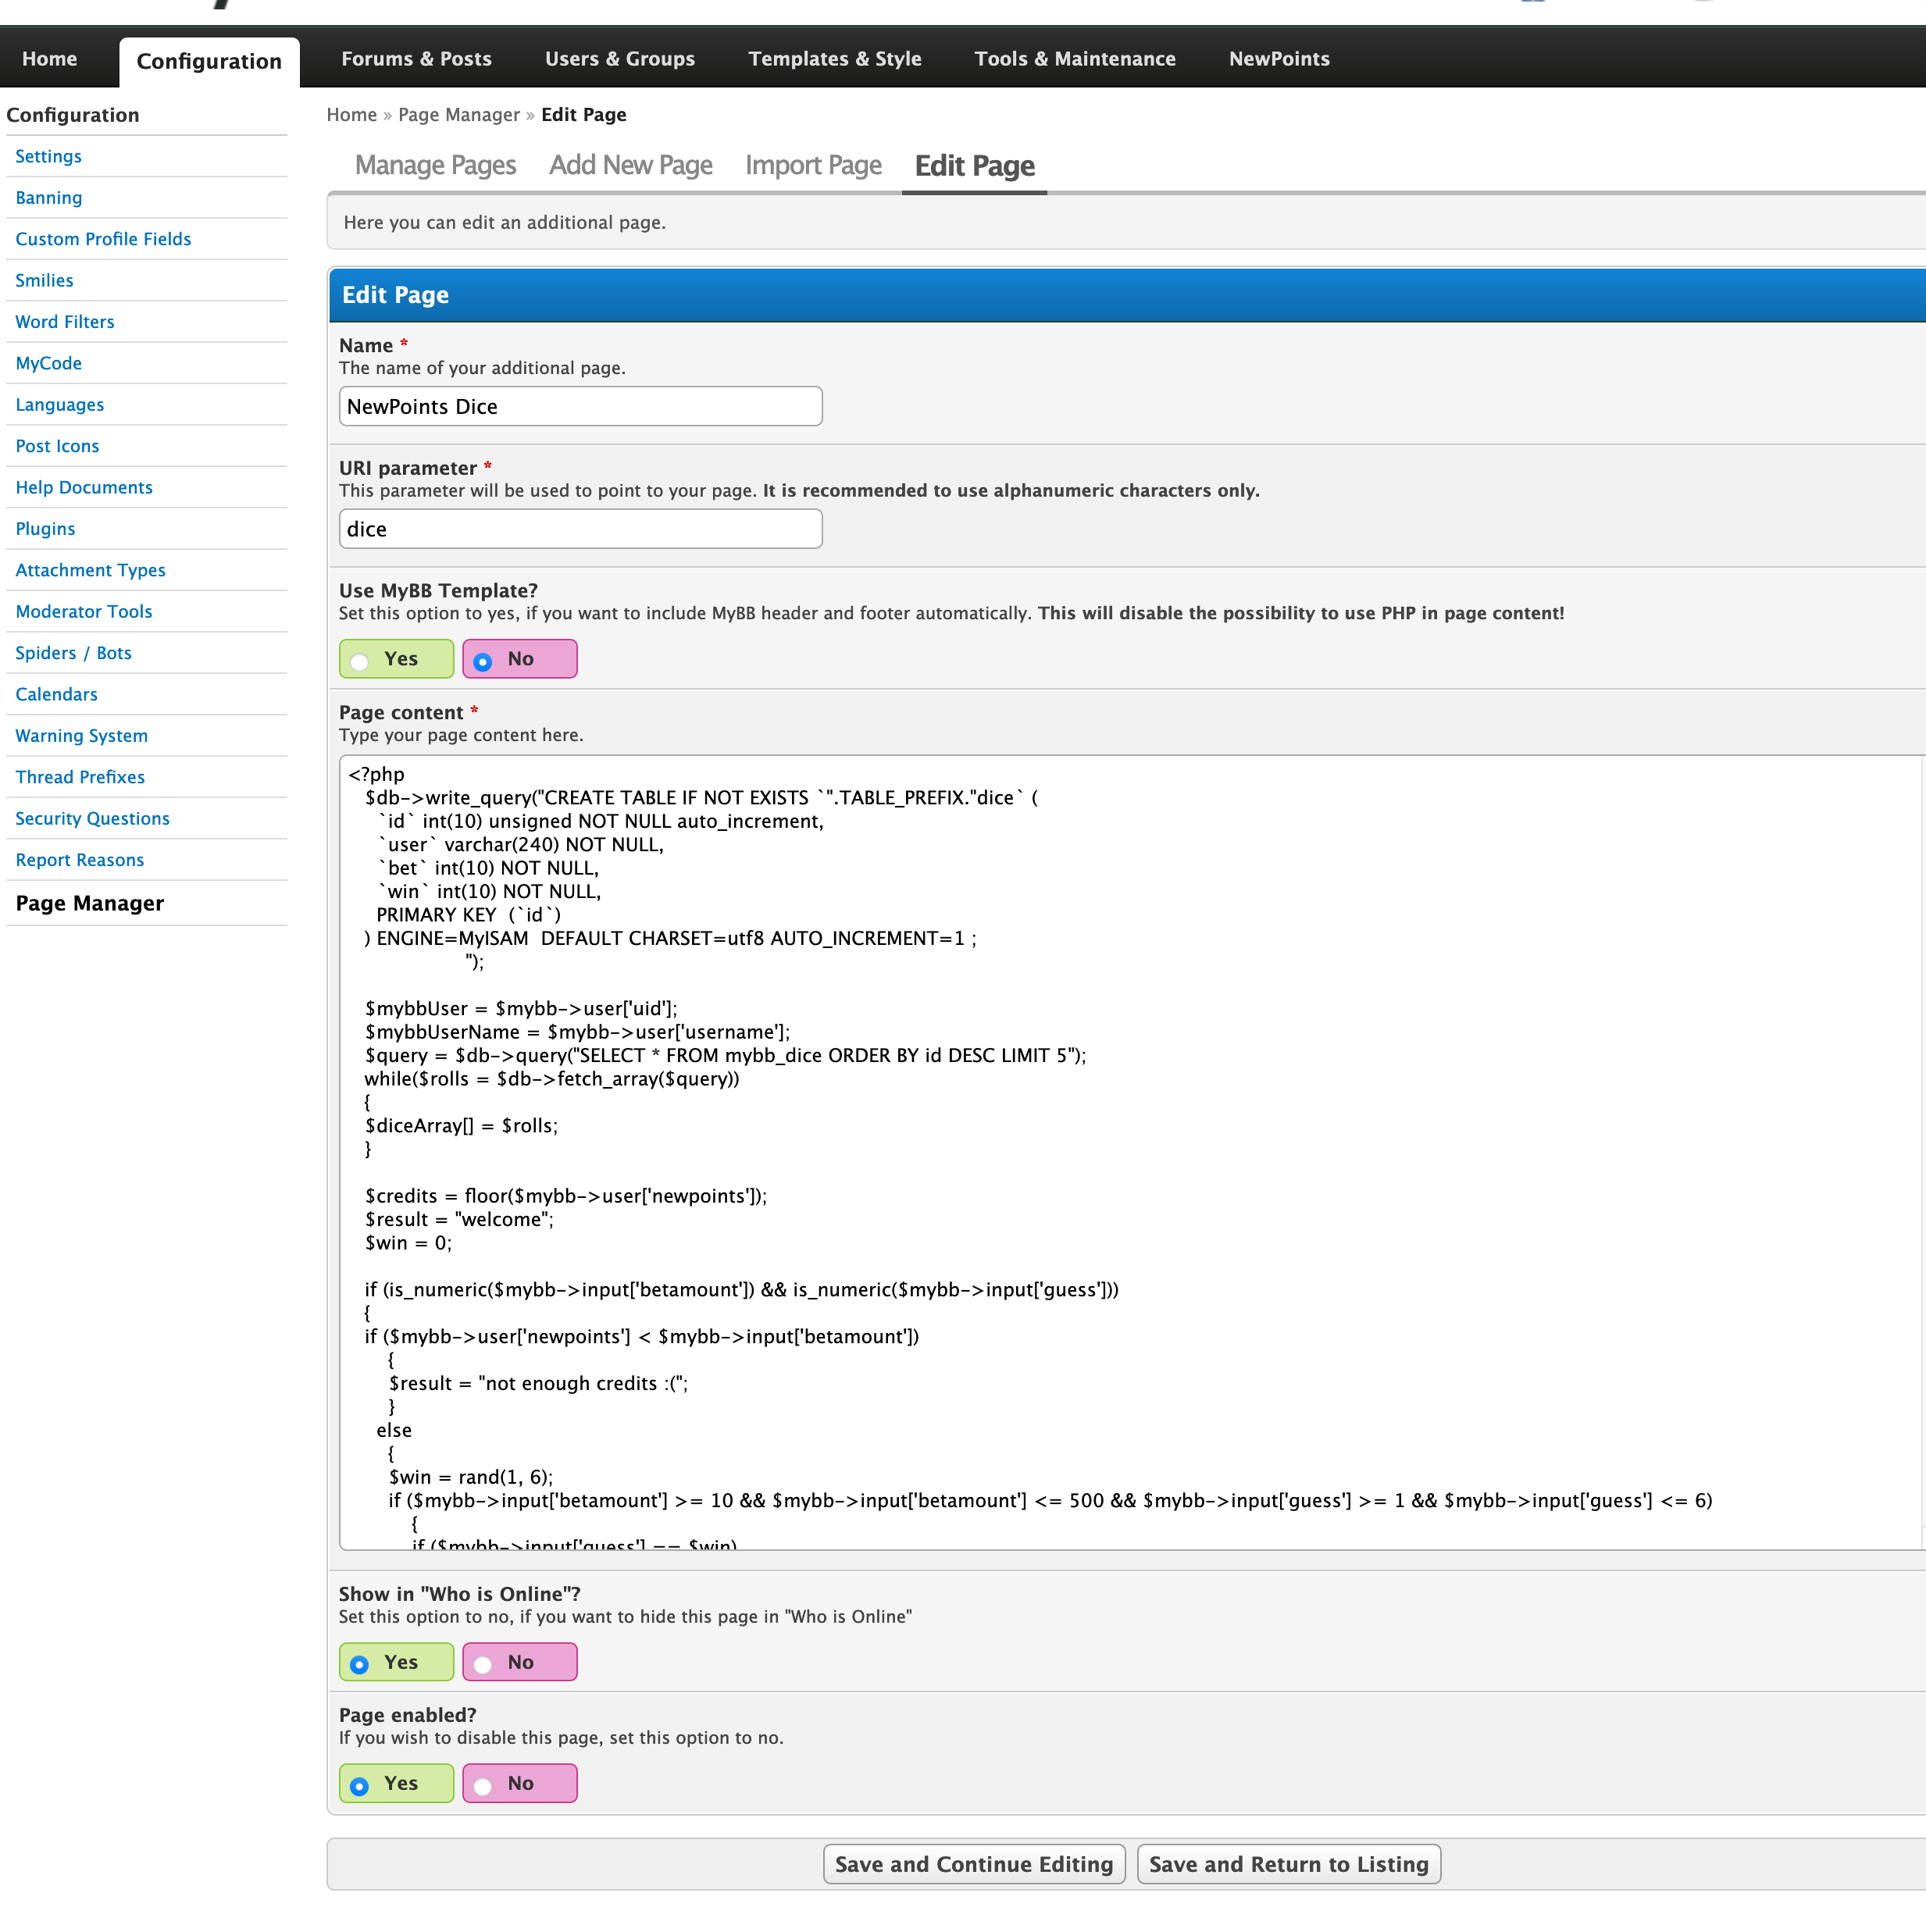Open the Tools & Maintenance tab
Viewport: 1926px width, 1932px height.
pos(1074,58)
